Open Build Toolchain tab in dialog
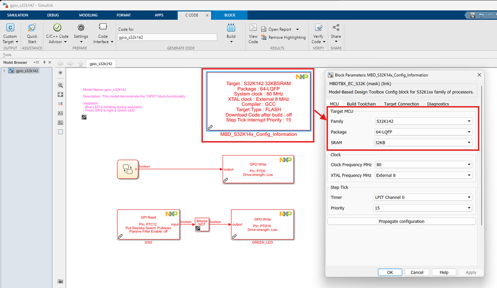This screenshot has width=497, height=288. 361,104
